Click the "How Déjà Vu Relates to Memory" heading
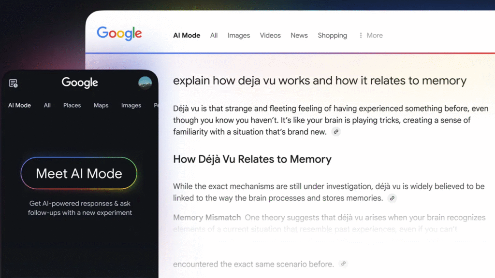The width and height of the screenshot is (495, 278). point(252,159)
